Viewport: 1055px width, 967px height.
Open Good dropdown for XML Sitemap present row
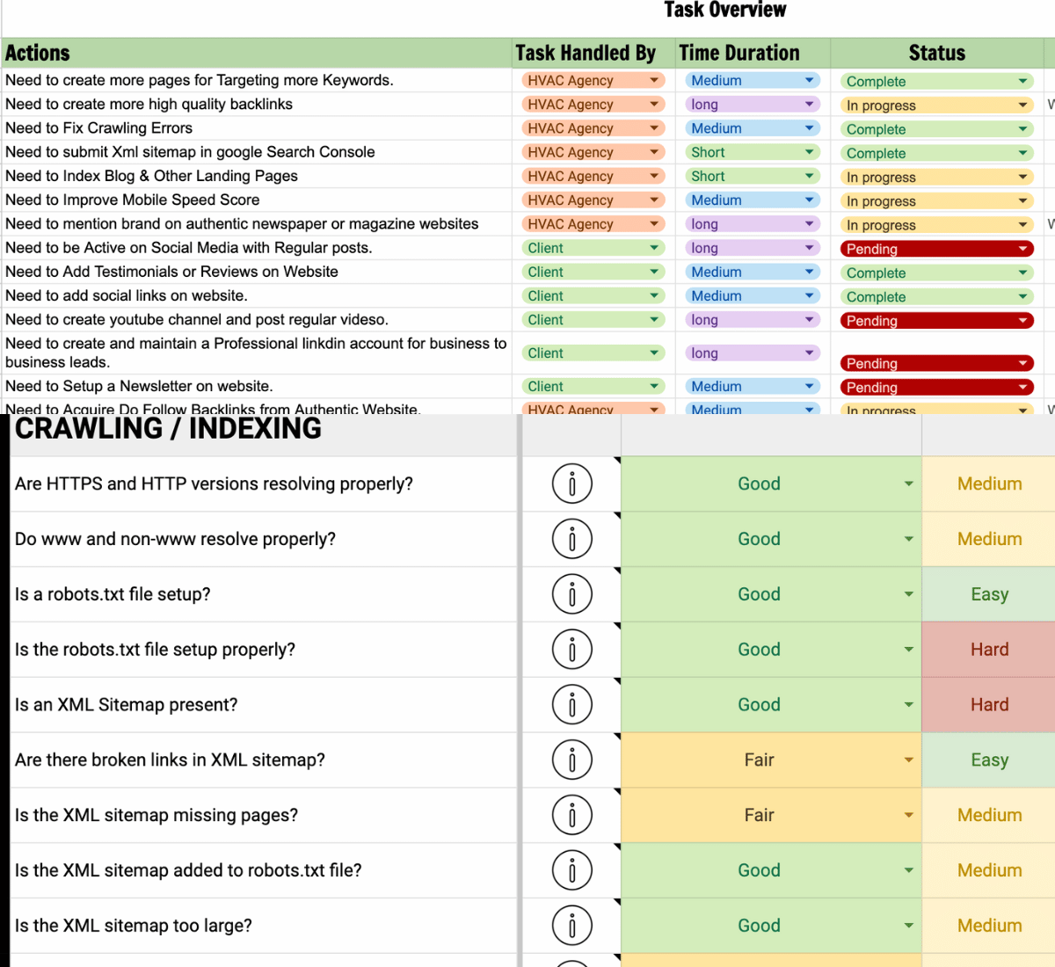click(908, 705)
